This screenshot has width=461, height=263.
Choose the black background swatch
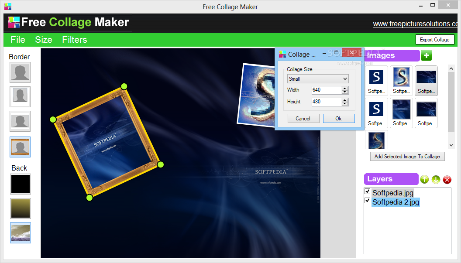pos(21,184)
